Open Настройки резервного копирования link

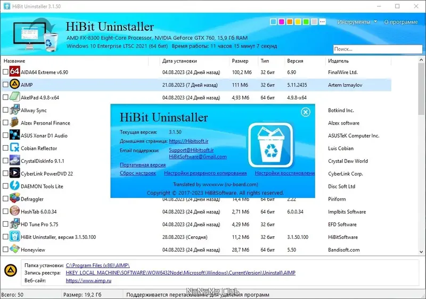206,173
